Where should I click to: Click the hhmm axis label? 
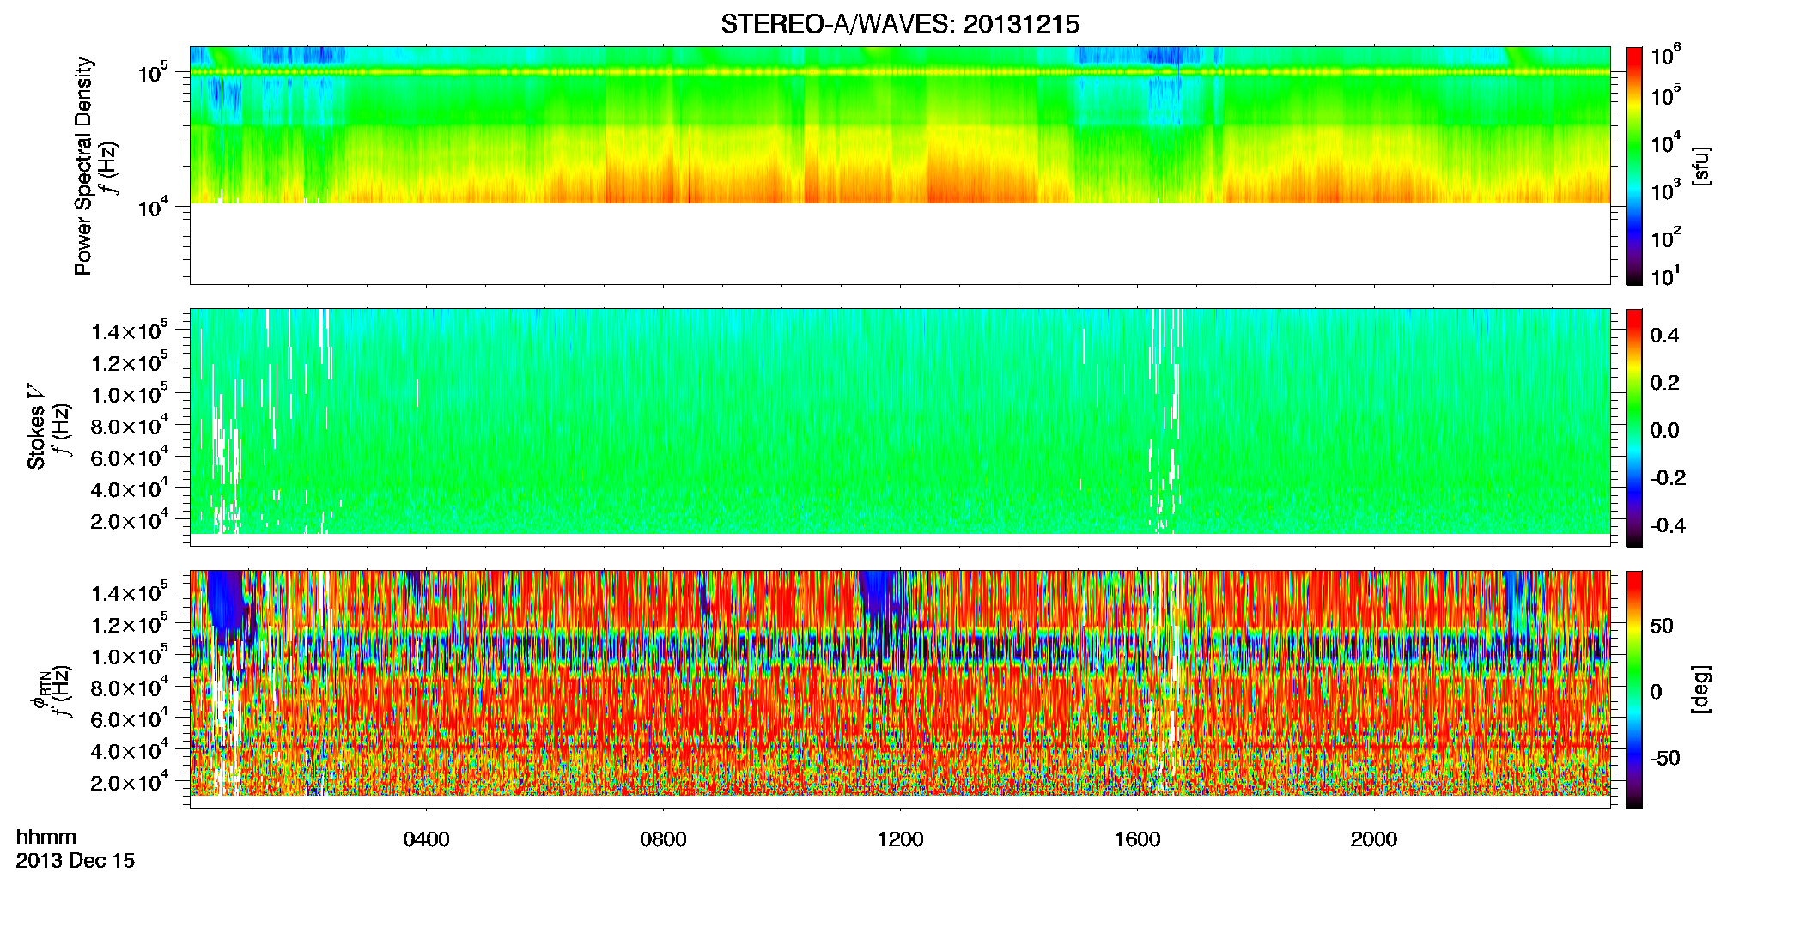(46, 837)
